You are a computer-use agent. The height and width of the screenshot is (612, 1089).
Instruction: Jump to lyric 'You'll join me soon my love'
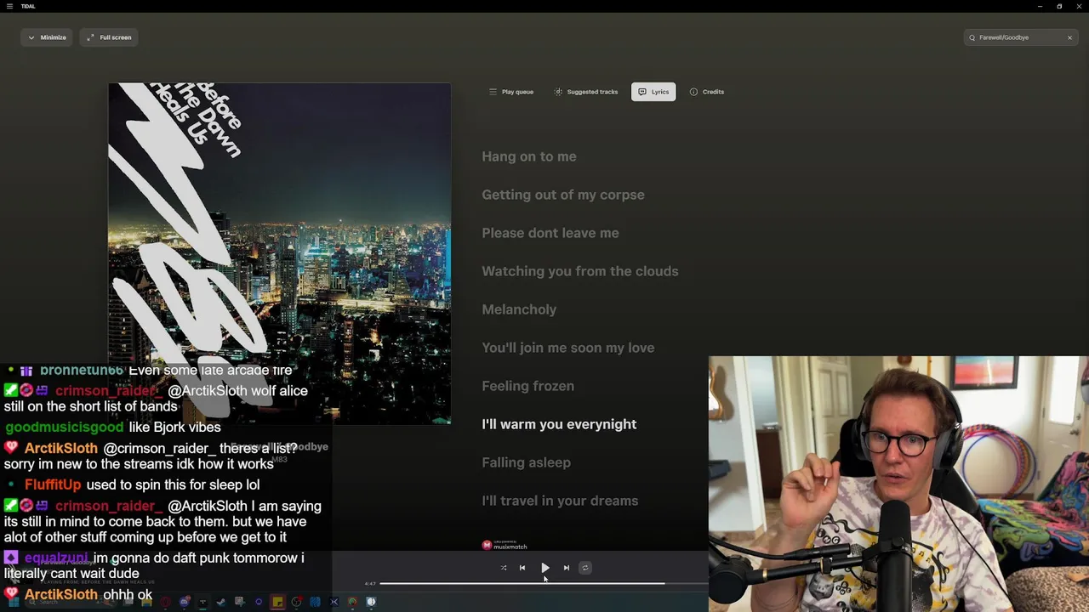coord(568,348)
